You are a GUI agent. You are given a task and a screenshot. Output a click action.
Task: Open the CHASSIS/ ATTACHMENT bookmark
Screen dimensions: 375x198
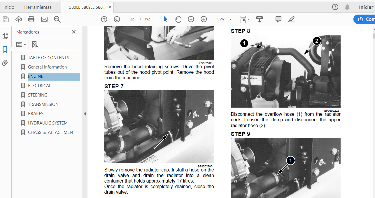(52, 132)
